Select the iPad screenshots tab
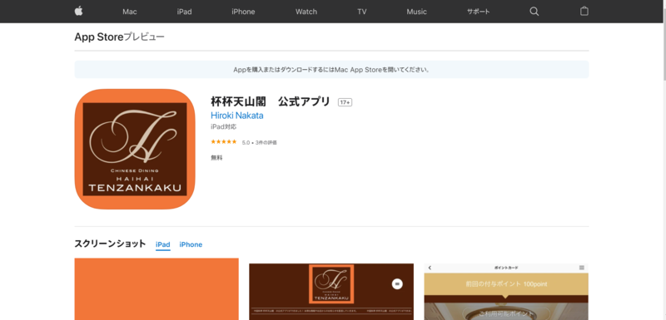The width and height of the screenshot is (666, 320). point(162,244)
